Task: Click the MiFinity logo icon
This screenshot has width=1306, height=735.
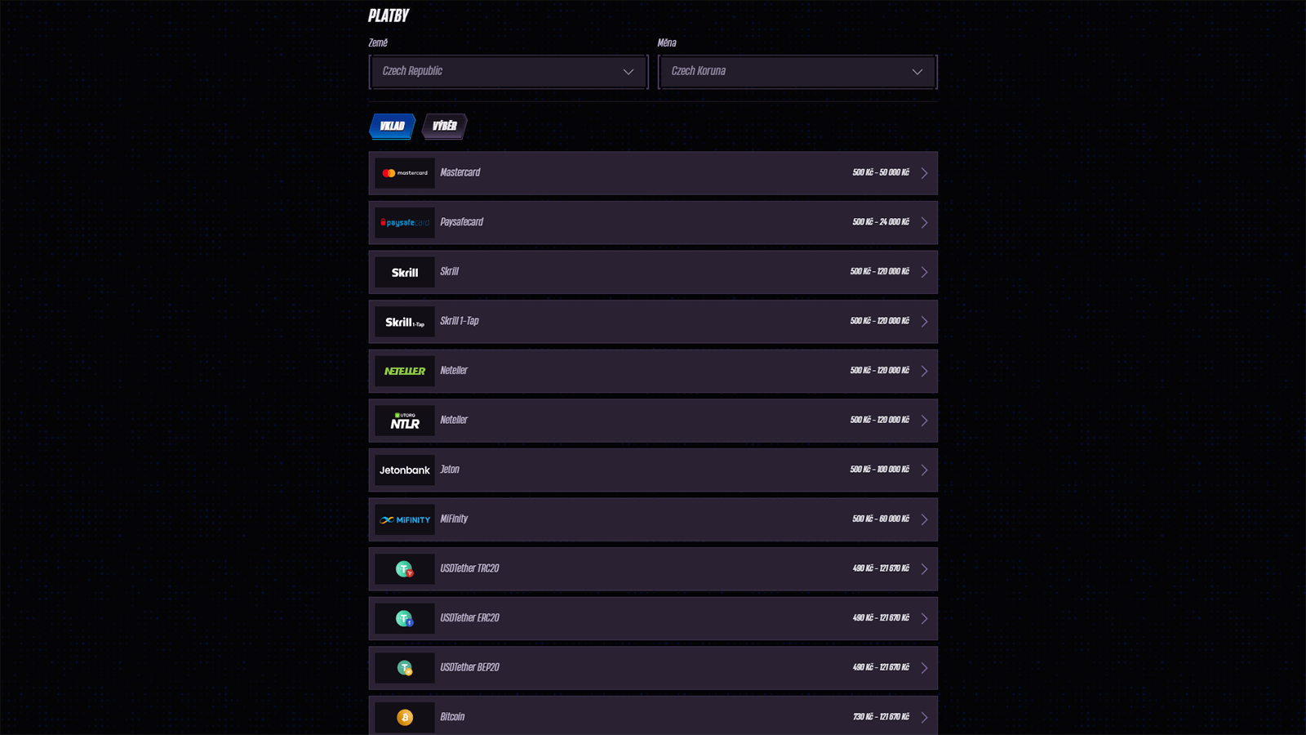Action: click(x=405, y=520)
